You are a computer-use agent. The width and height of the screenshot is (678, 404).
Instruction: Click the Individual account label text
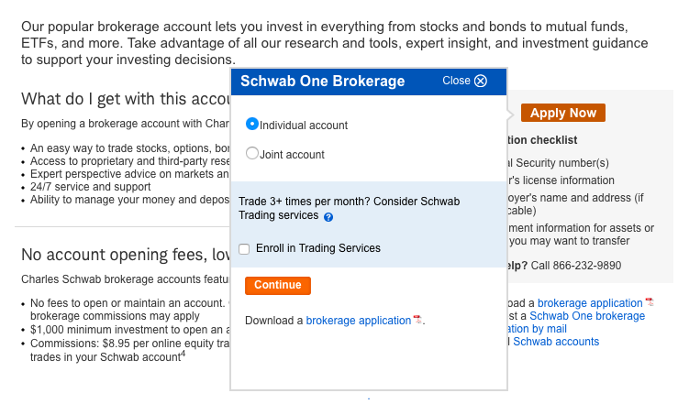[x=304, y=126]
